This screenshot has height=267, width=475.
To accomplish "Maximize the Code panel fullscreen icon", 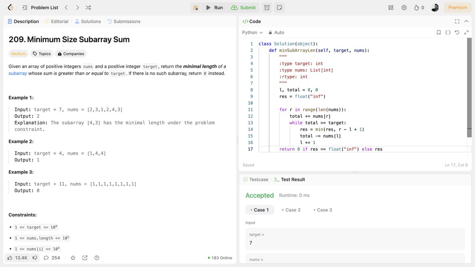I will pyautogui.click(x=457, y=21).
